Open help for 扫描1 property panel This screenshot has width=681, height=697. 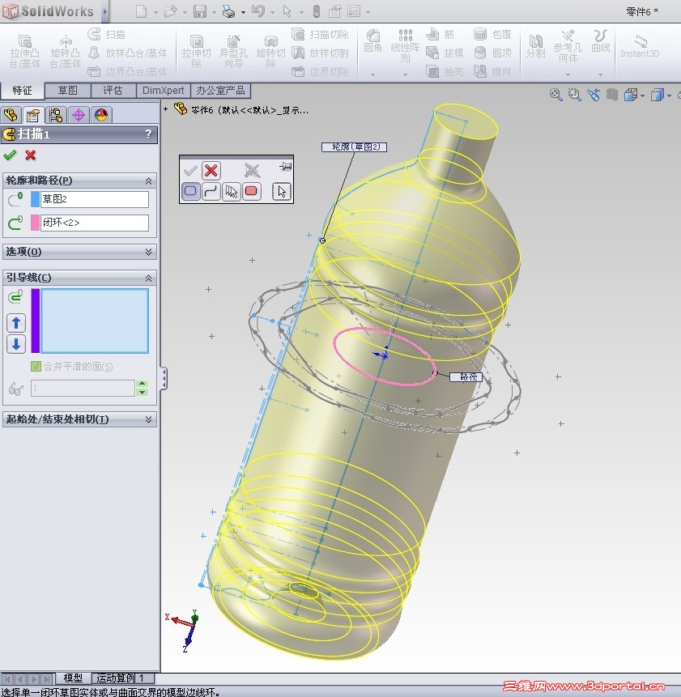(x=148, y=134)
